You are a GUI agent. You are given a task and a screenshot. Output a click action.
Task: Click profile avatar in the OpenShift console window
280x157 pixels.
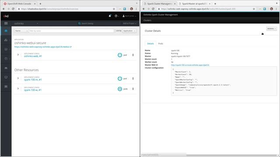click(x=131, y=9)
